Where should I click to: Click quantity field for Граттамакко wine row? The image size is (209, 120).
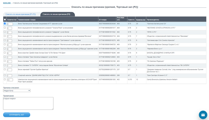tap(10, 41)
